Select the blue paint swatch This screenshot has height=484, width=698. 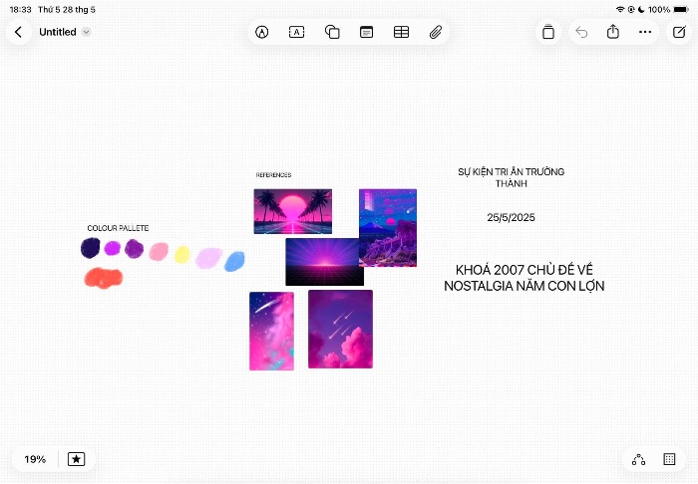tap(234, 261)
